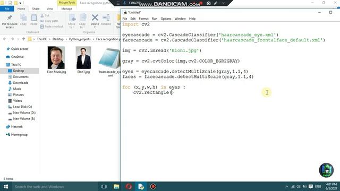Select haarcascade_eye xml file
Viewport: 340px width, 191px height.
point(109,62)
